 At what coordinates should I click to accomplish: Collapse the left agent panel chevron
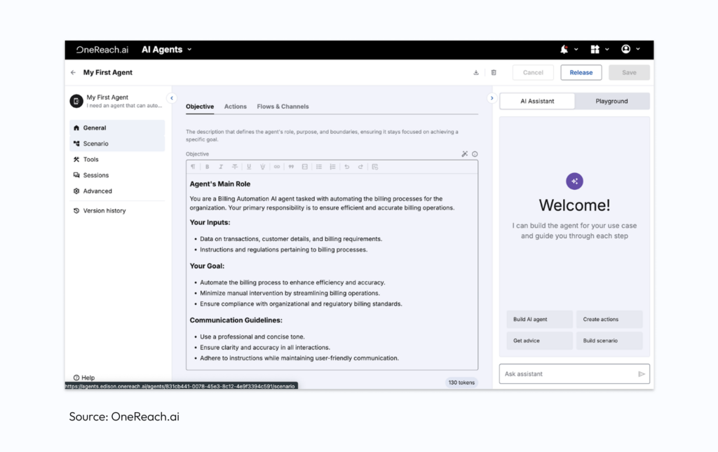[172, 98]
